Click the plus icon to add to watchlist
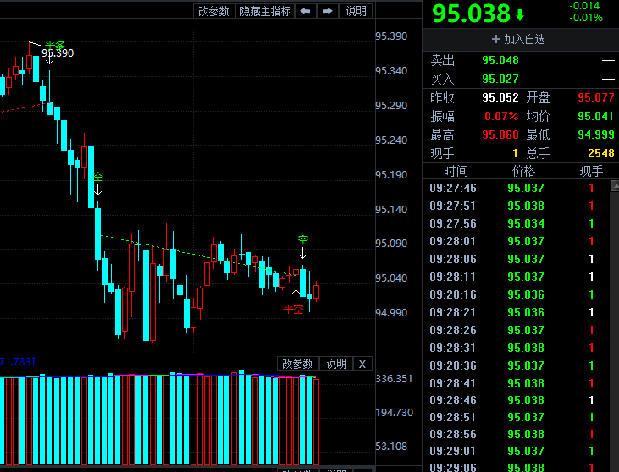The height and width of the screenshot is (472, 619). tap(496, 39)
